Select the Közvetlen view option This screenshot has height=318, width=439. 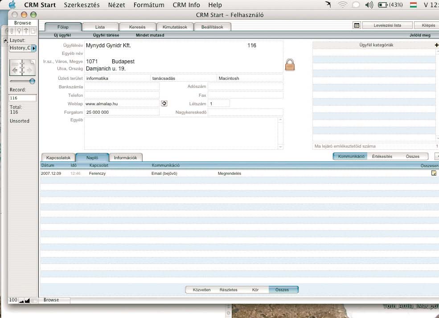click(x=201, y=290)
